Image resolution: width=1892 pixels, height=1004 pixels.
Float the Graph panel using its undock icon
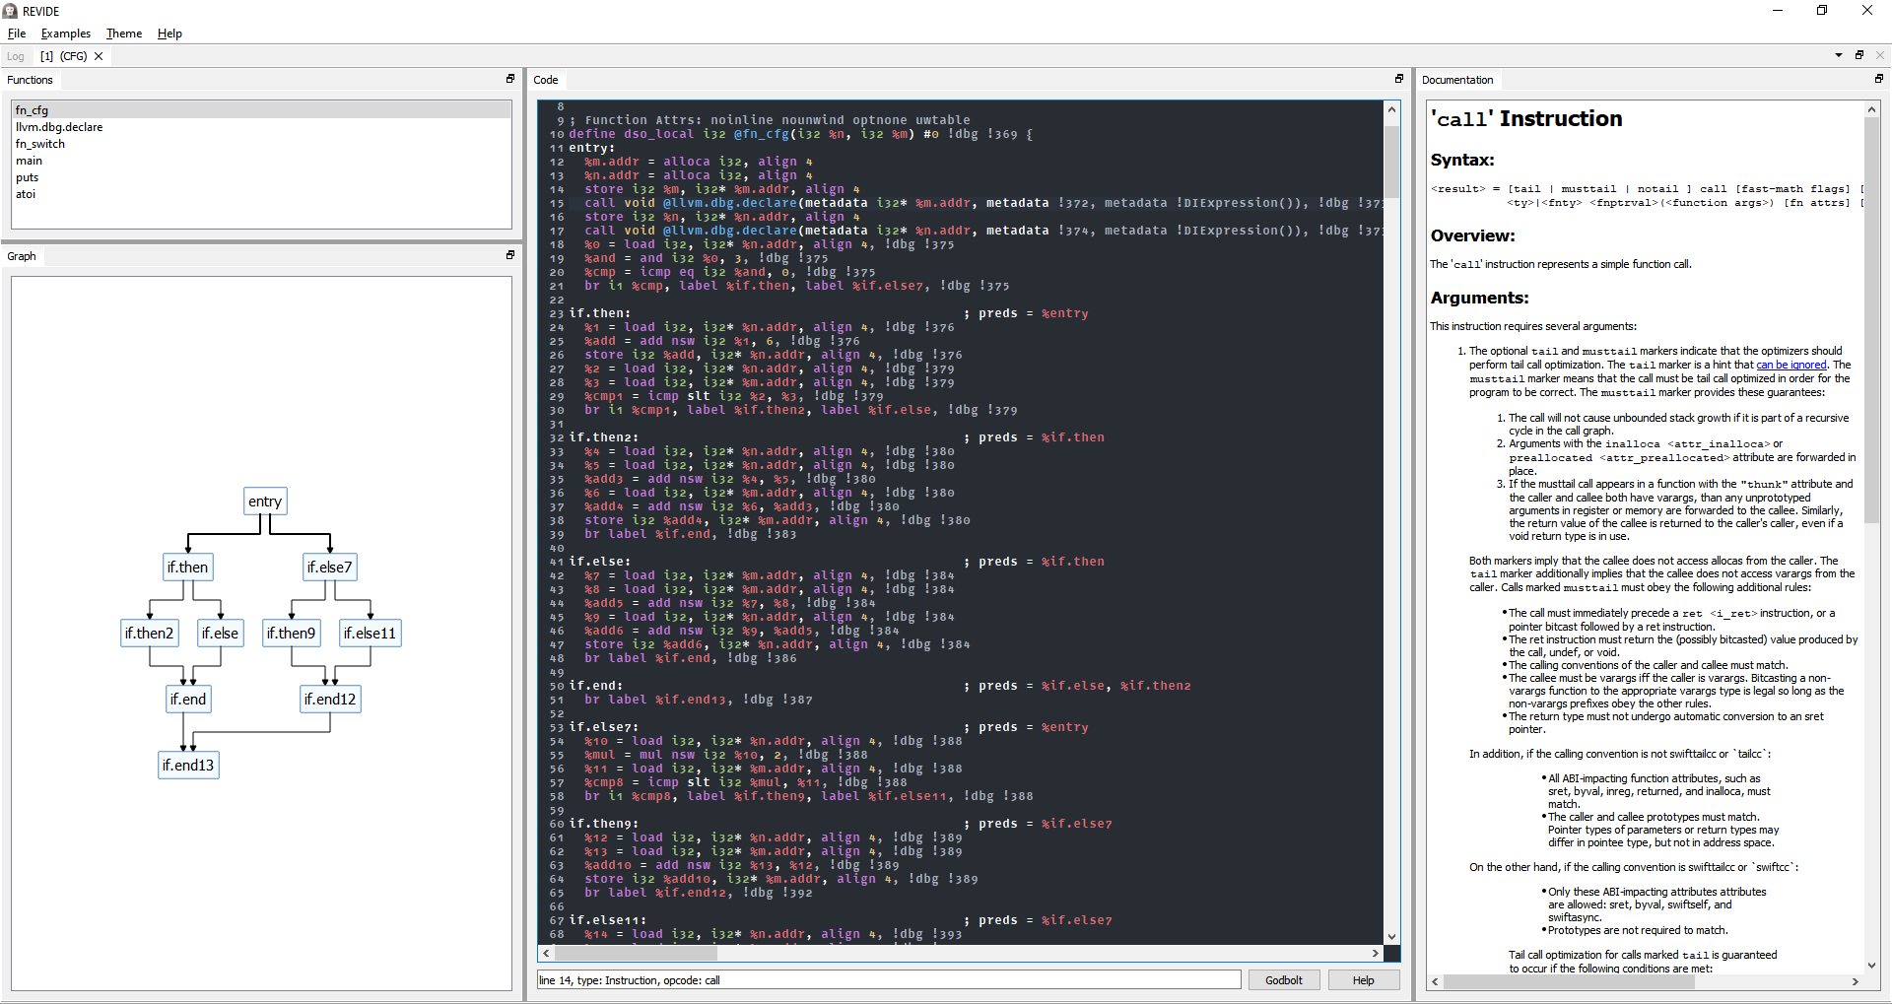click(510, 255)
